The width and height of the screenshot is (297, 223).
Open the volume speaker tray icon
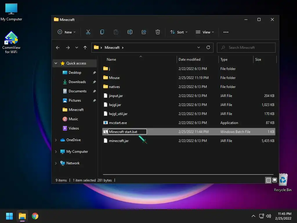coord(269,216)
